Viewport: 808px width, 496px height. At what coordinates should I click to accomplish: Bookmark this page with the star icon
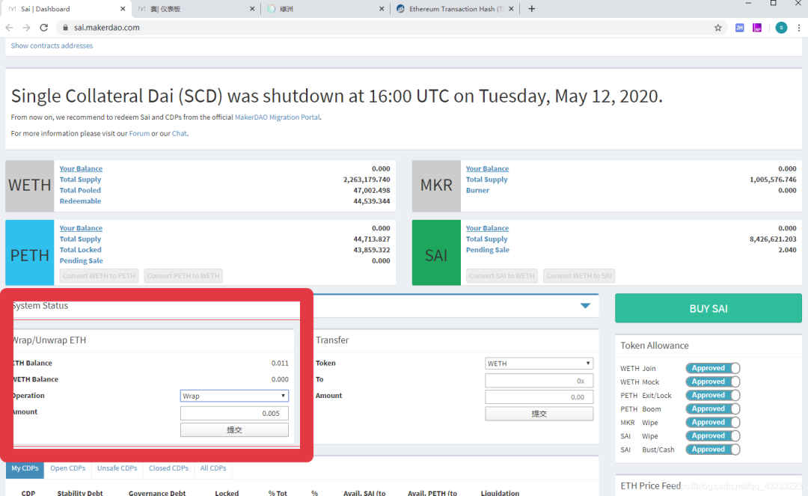click(717, 28)
